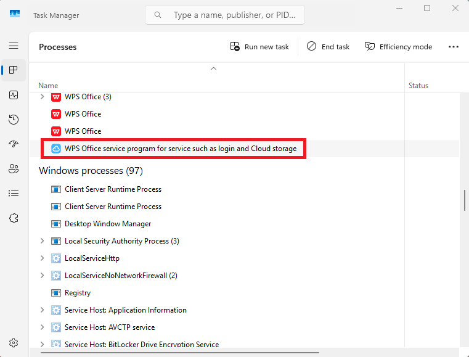The height and width of the screenshot is (357, 469).
Task: Select the Registry process
Action: 78,293
